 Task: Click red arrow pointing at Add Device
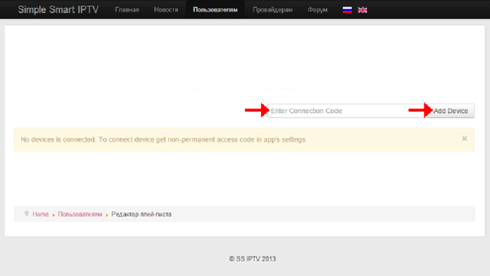[x=420, y=111]
